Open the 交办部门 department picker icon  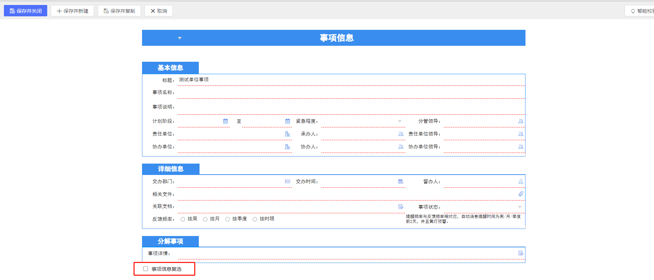[x=288, y=181]
